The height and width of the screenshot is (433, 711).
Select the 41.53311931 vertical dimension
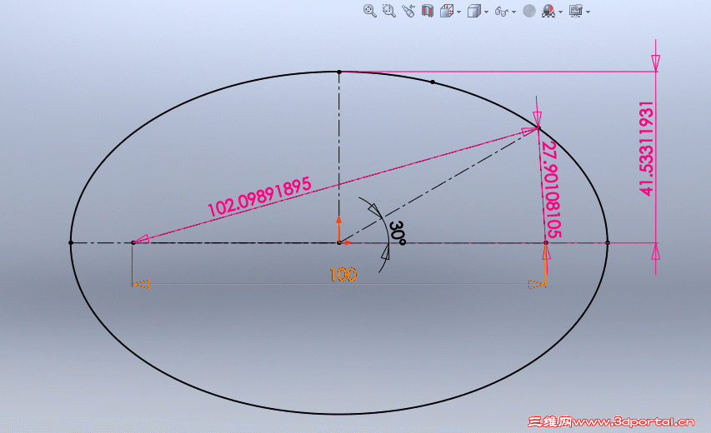pyautogui.click(x=647, y=148)
